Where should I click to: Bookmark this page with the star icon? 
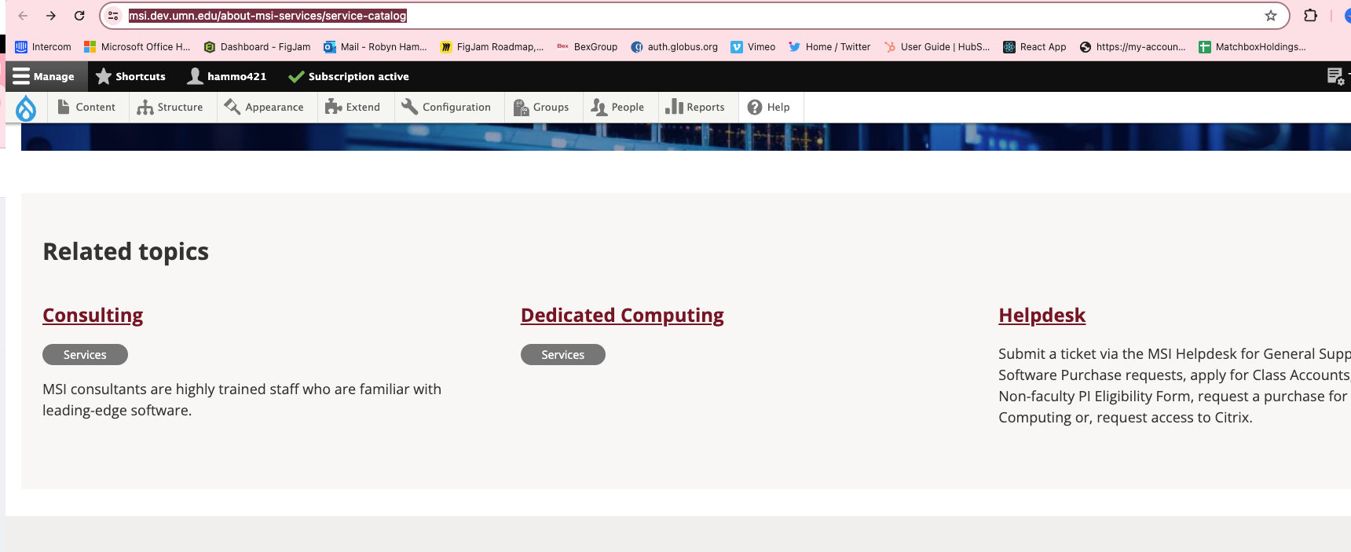coord(1270,16)
